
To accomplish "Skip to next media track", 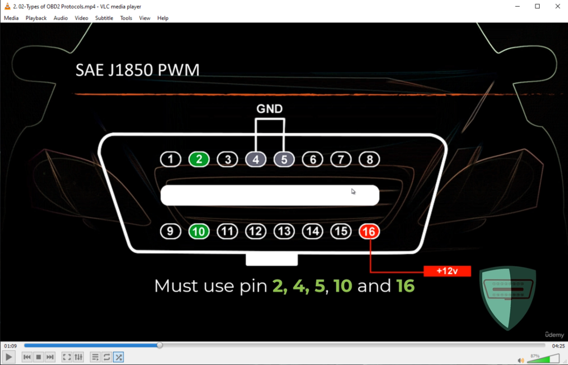I will [x=50, y=357].
